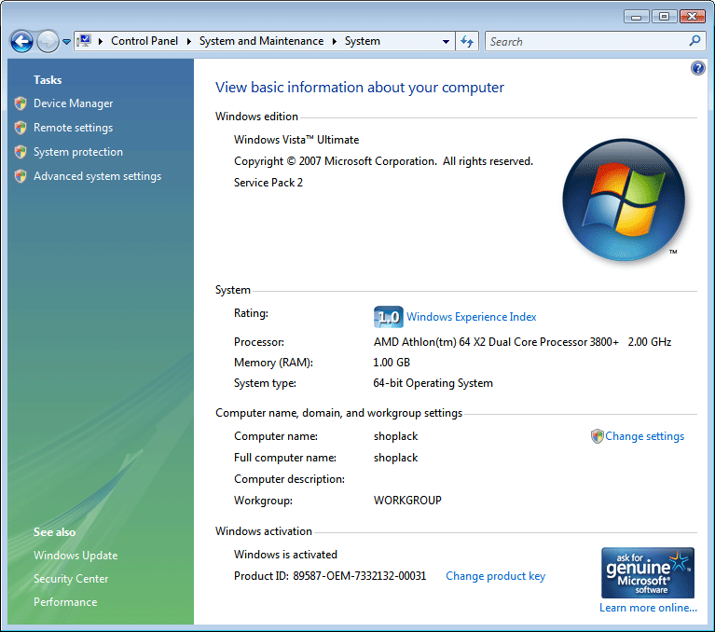Click the 'Service Pack 2' text
This screenshot has width=715, height=632.
pyautogui.click(x=268, y=183)
